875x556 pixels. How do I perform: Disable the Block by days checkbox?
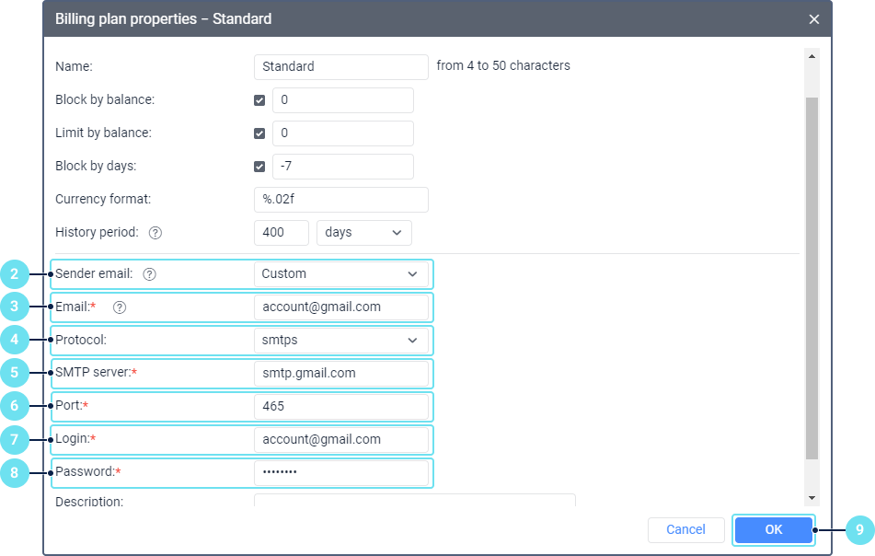pyautogui.click(x=260, y=167)
